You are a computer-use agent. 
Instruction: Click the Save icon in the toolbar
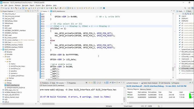click(6, 8)
